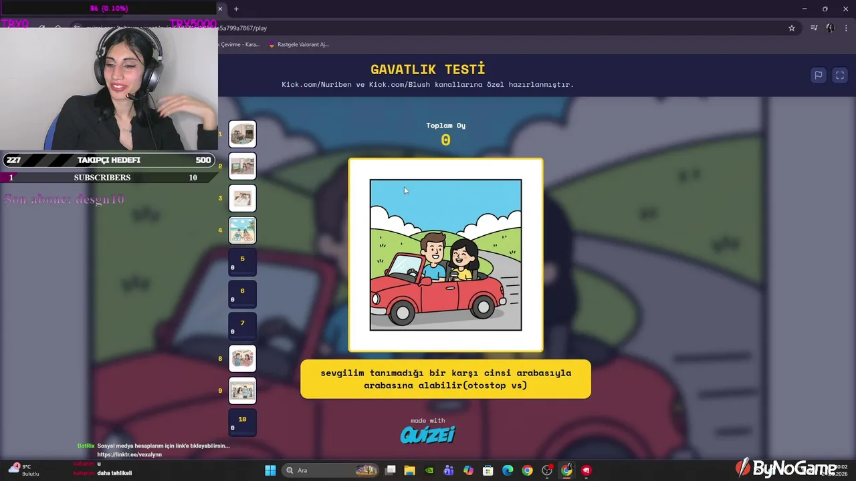Open a new browser tab
This screenshot has height=481, width=856.
point(236,9)
